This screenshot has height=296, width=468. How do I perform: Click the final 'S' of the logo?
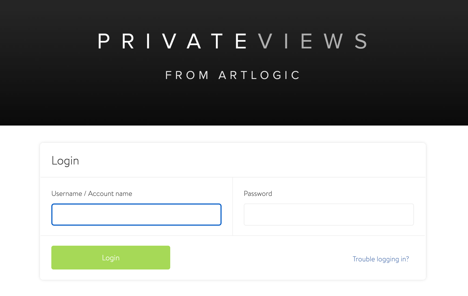pos(361,41)
